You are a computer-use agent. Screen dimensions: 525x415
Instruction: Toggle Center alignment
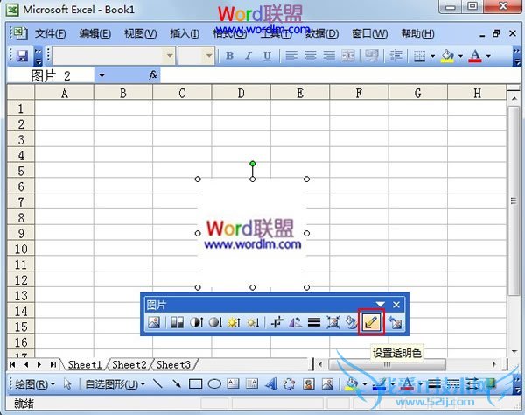[310, 56]
